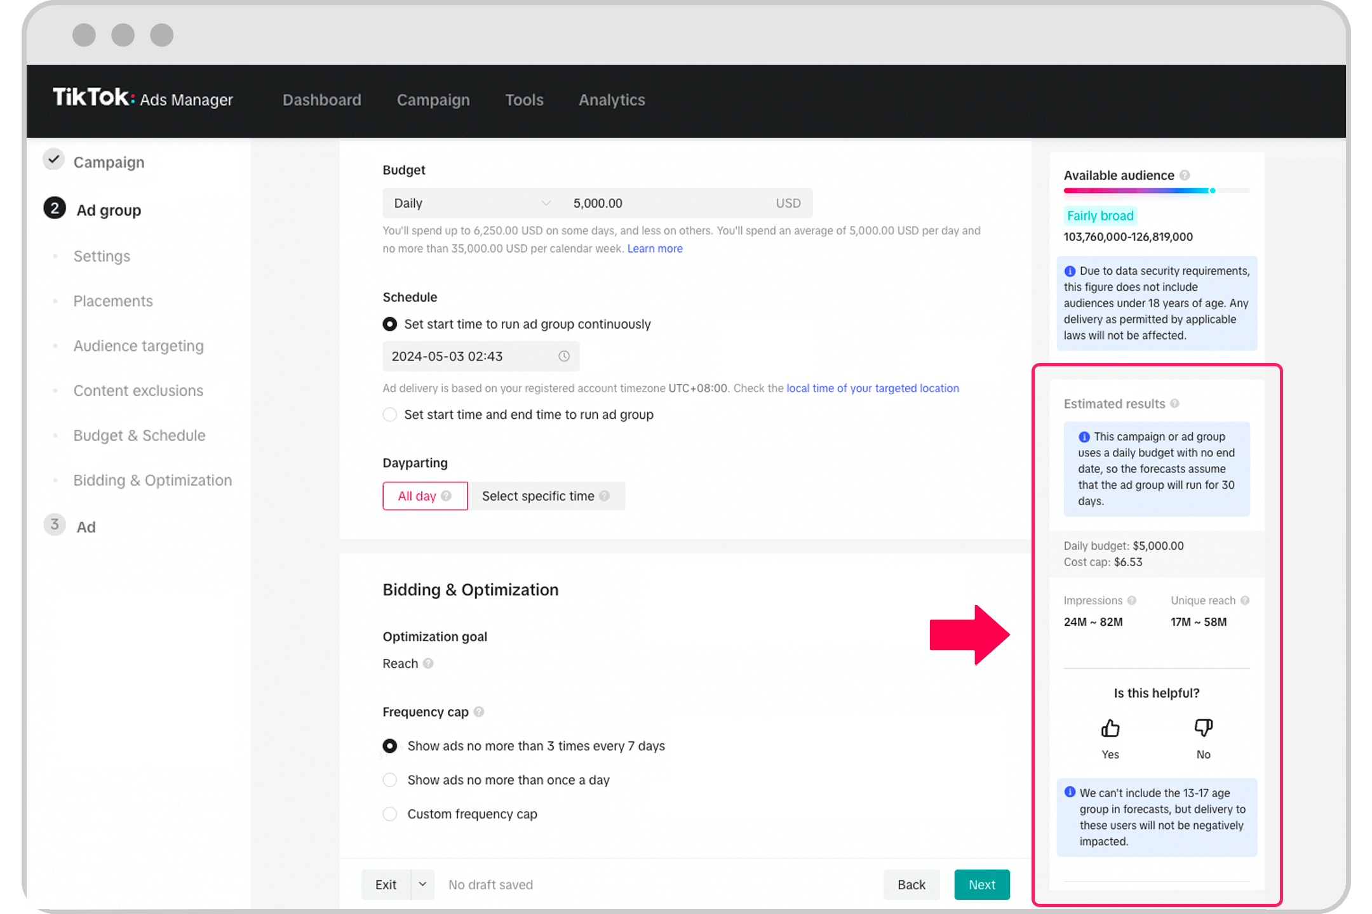Open local time of targeted location link
Screen dimensions: 1372x914
pos(873,388)
